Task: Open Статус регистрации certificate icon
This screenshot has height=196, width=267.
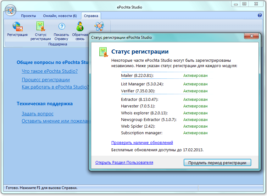Action: pyautogui.click(x=41, y=26)
